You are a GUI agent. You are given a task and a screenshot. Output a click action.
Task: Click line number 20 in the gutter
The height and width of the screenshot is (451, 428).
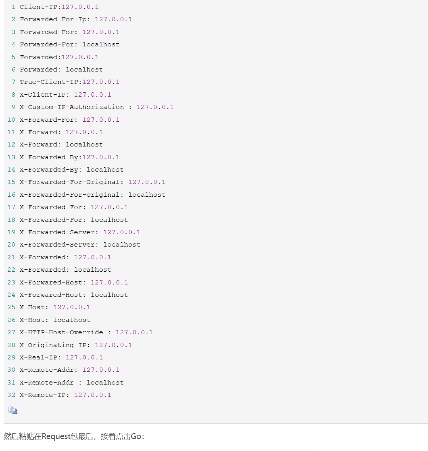(x=11, y=245)
